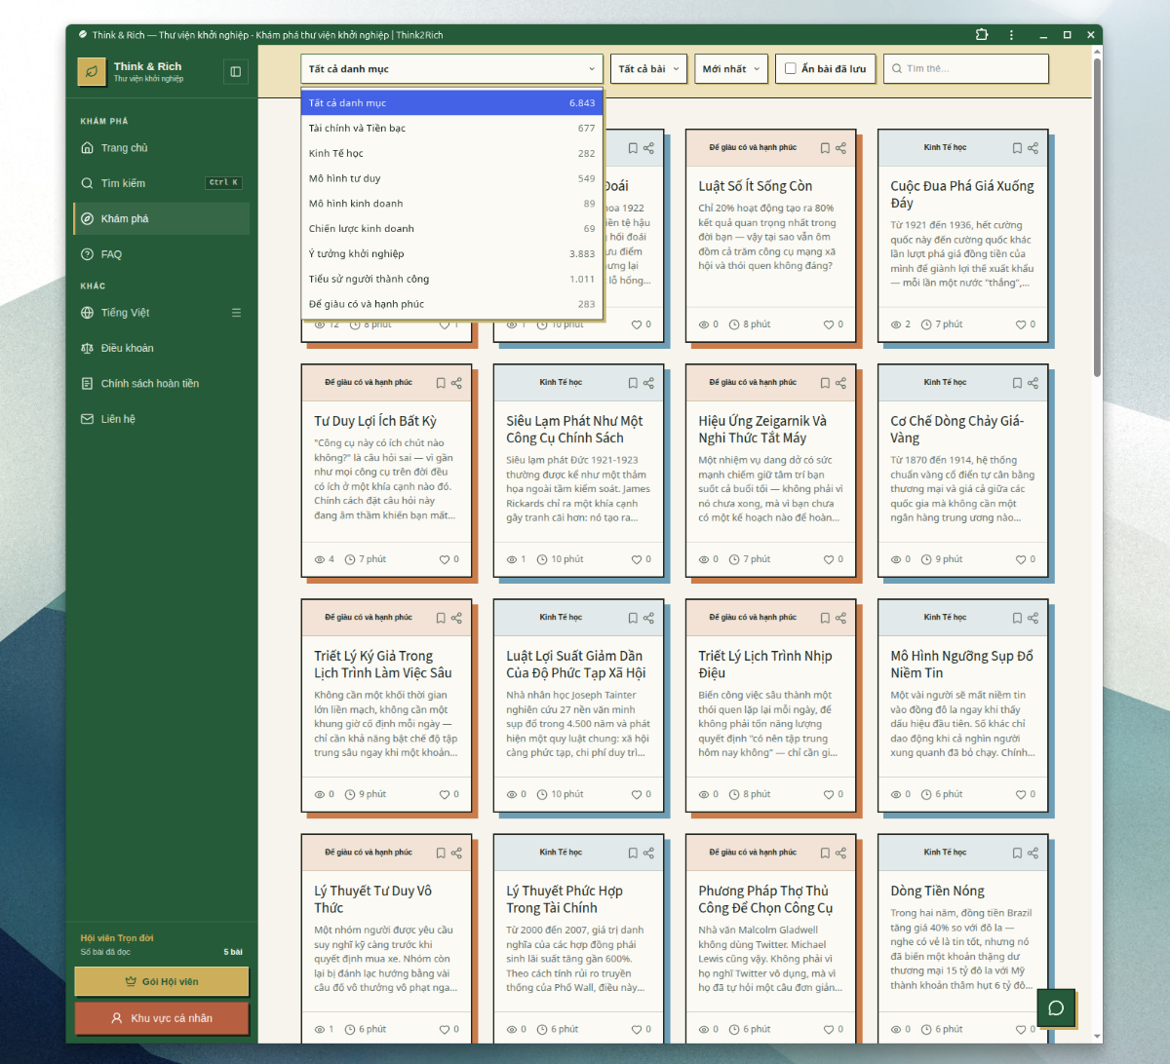The width and height of the screenshot is (1170, 1064).
Task: Share the Triết Lý Lịch Trình Nhịp Điệu card
Action: (x=840, y=618)
